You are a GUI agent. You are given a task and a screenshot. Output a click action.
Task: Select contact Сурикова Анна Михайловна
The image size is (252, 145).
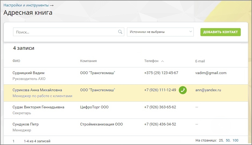(x=37, y=90)
